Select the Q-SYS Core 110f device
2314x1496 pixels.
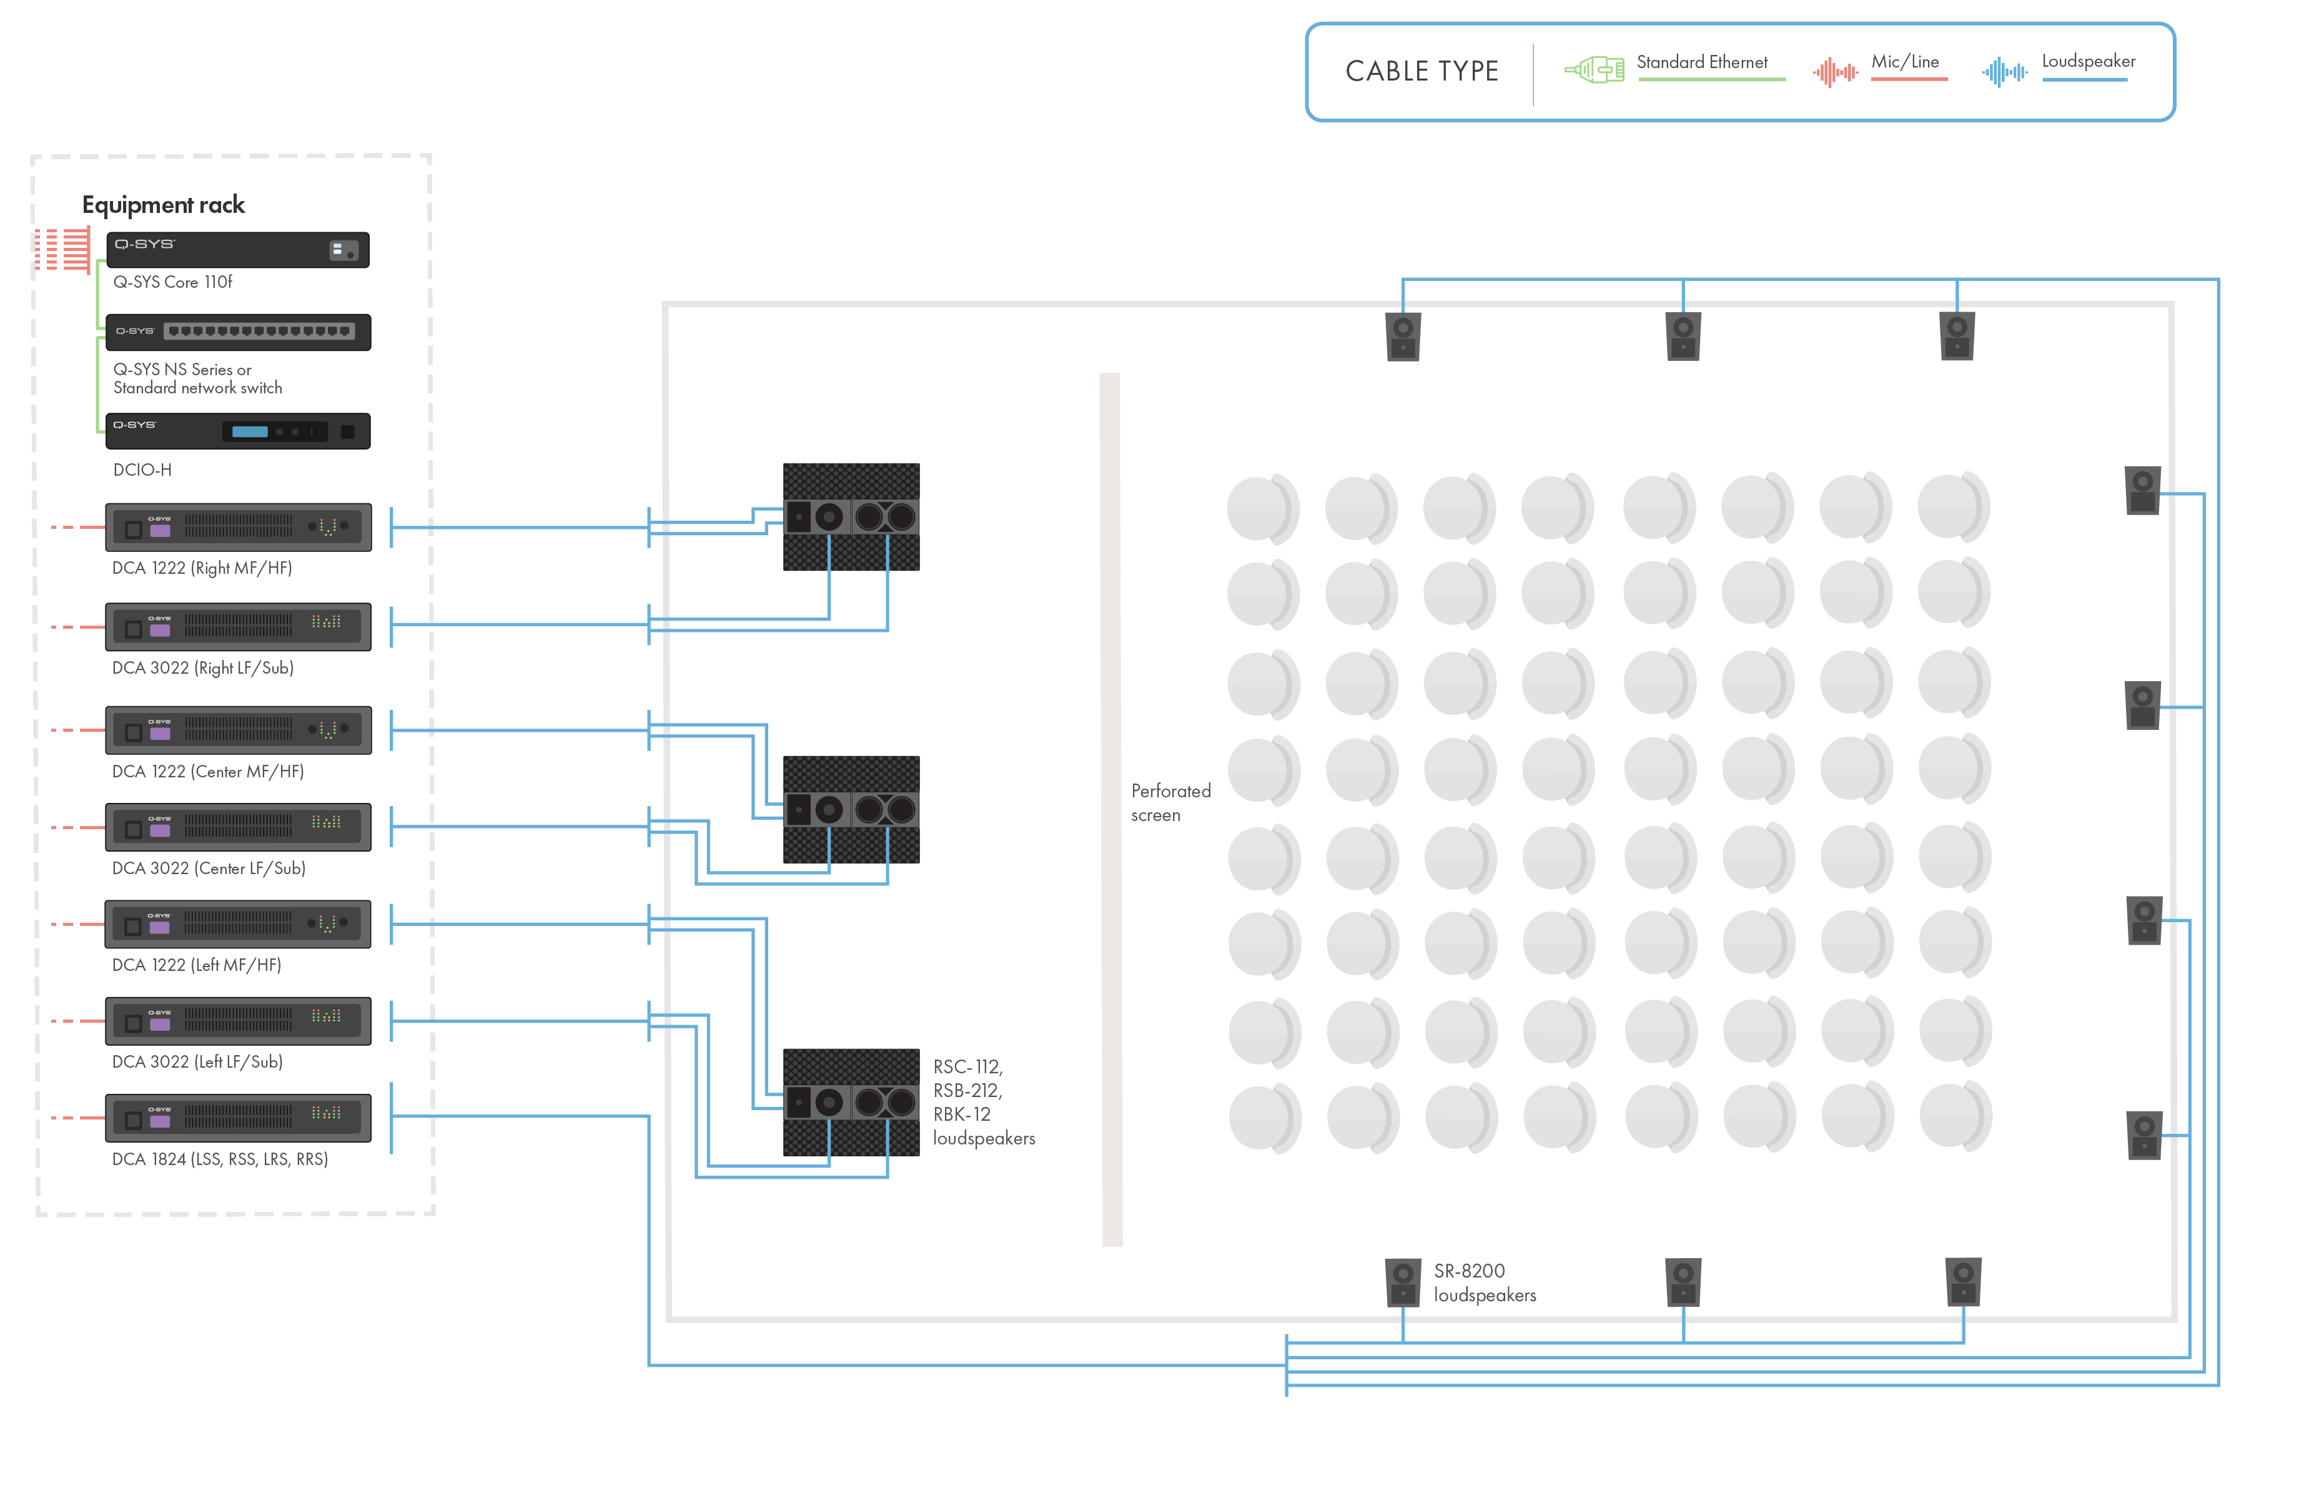click(237, 250)
